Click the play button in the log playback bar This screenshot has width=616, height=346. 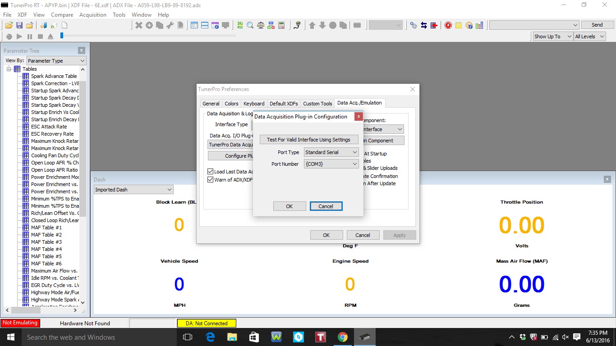pos(19,36)
